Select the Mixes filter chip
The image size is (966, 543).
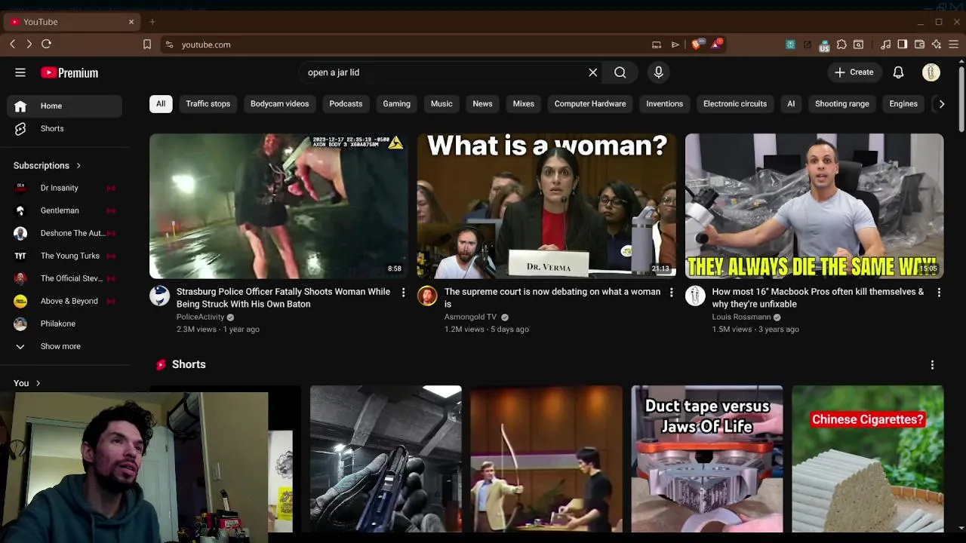tap(524, 104)
